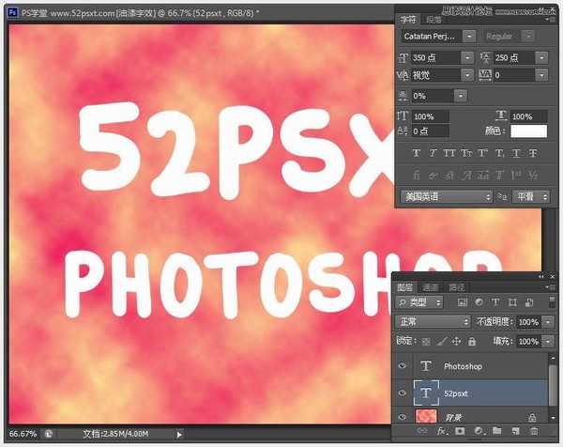Toggle visibility of the background layer
The width and height of the screenshot is (563, 447).
[402, 415]
